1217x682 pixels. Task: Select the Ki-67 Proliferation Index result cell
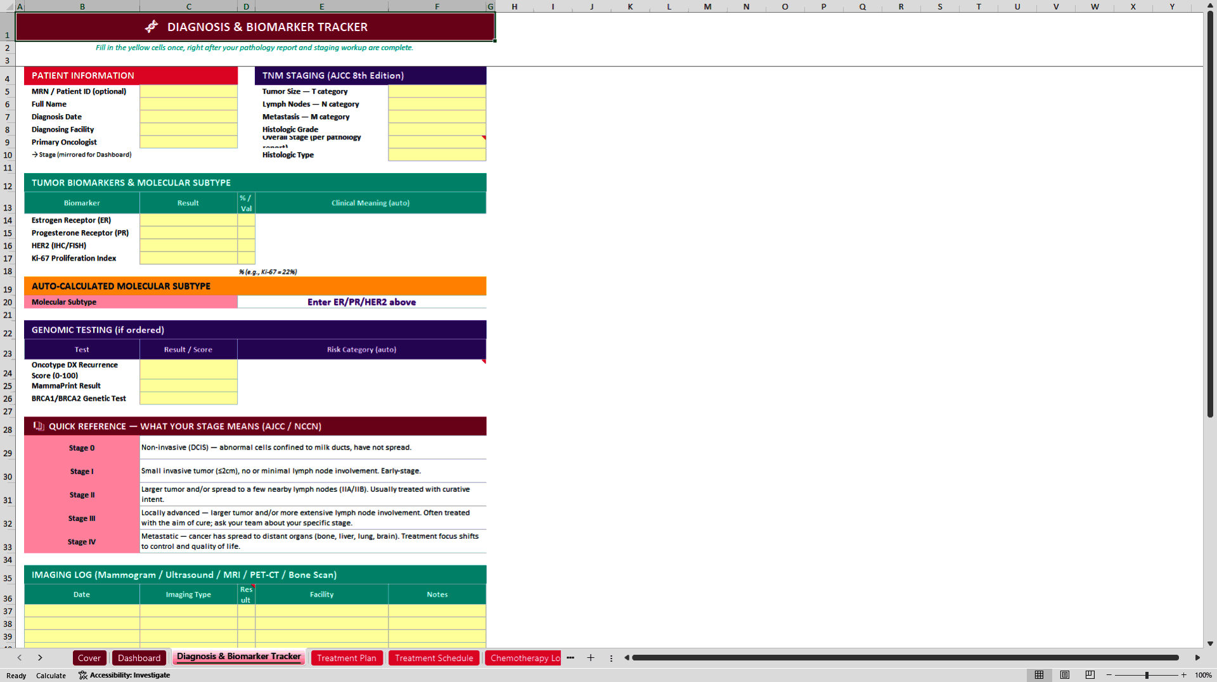point(188,258)
